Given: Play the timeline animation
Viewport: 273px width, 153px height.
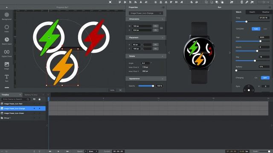Looking at the screenshot, I should (x=58, y=151).
